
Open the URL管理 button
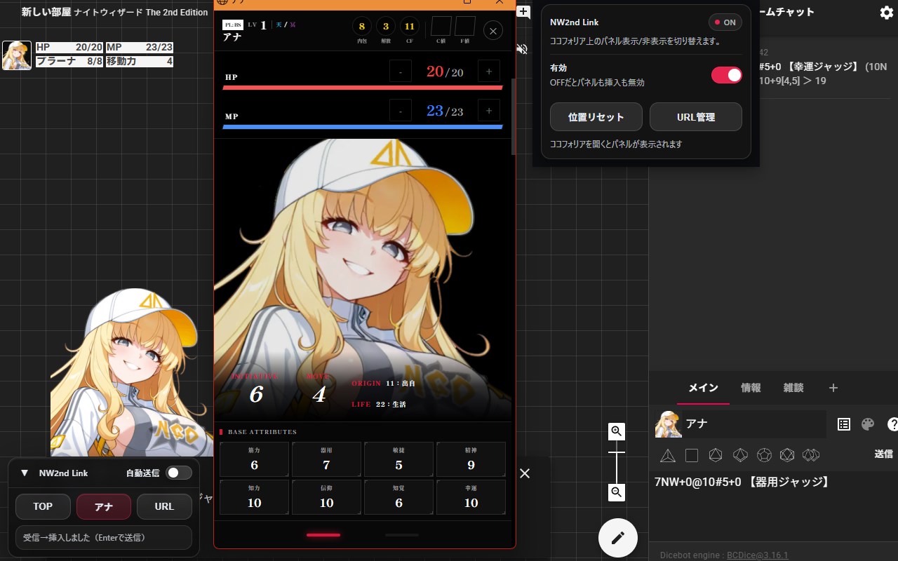point(696,117)
